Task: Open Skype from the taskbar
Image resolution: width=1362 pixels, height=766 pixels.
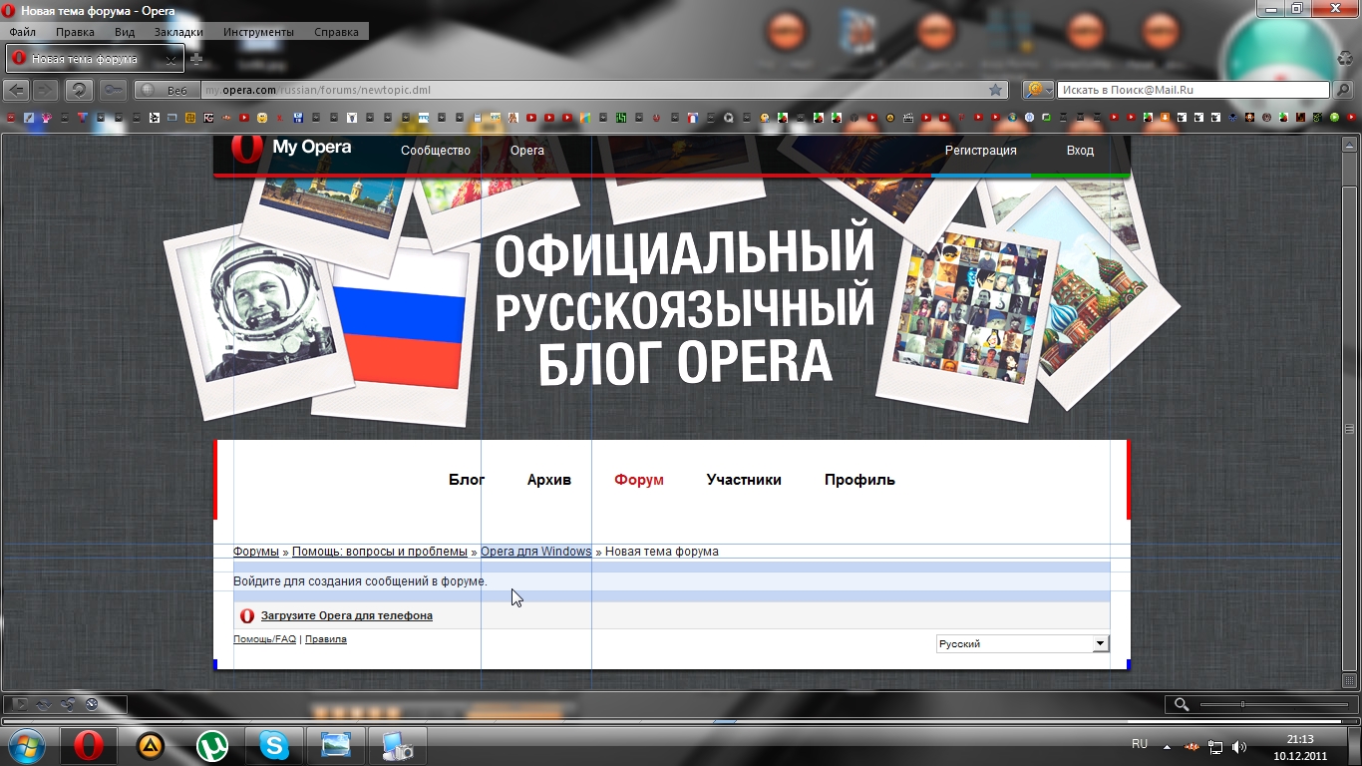Action: pos(274,745)
